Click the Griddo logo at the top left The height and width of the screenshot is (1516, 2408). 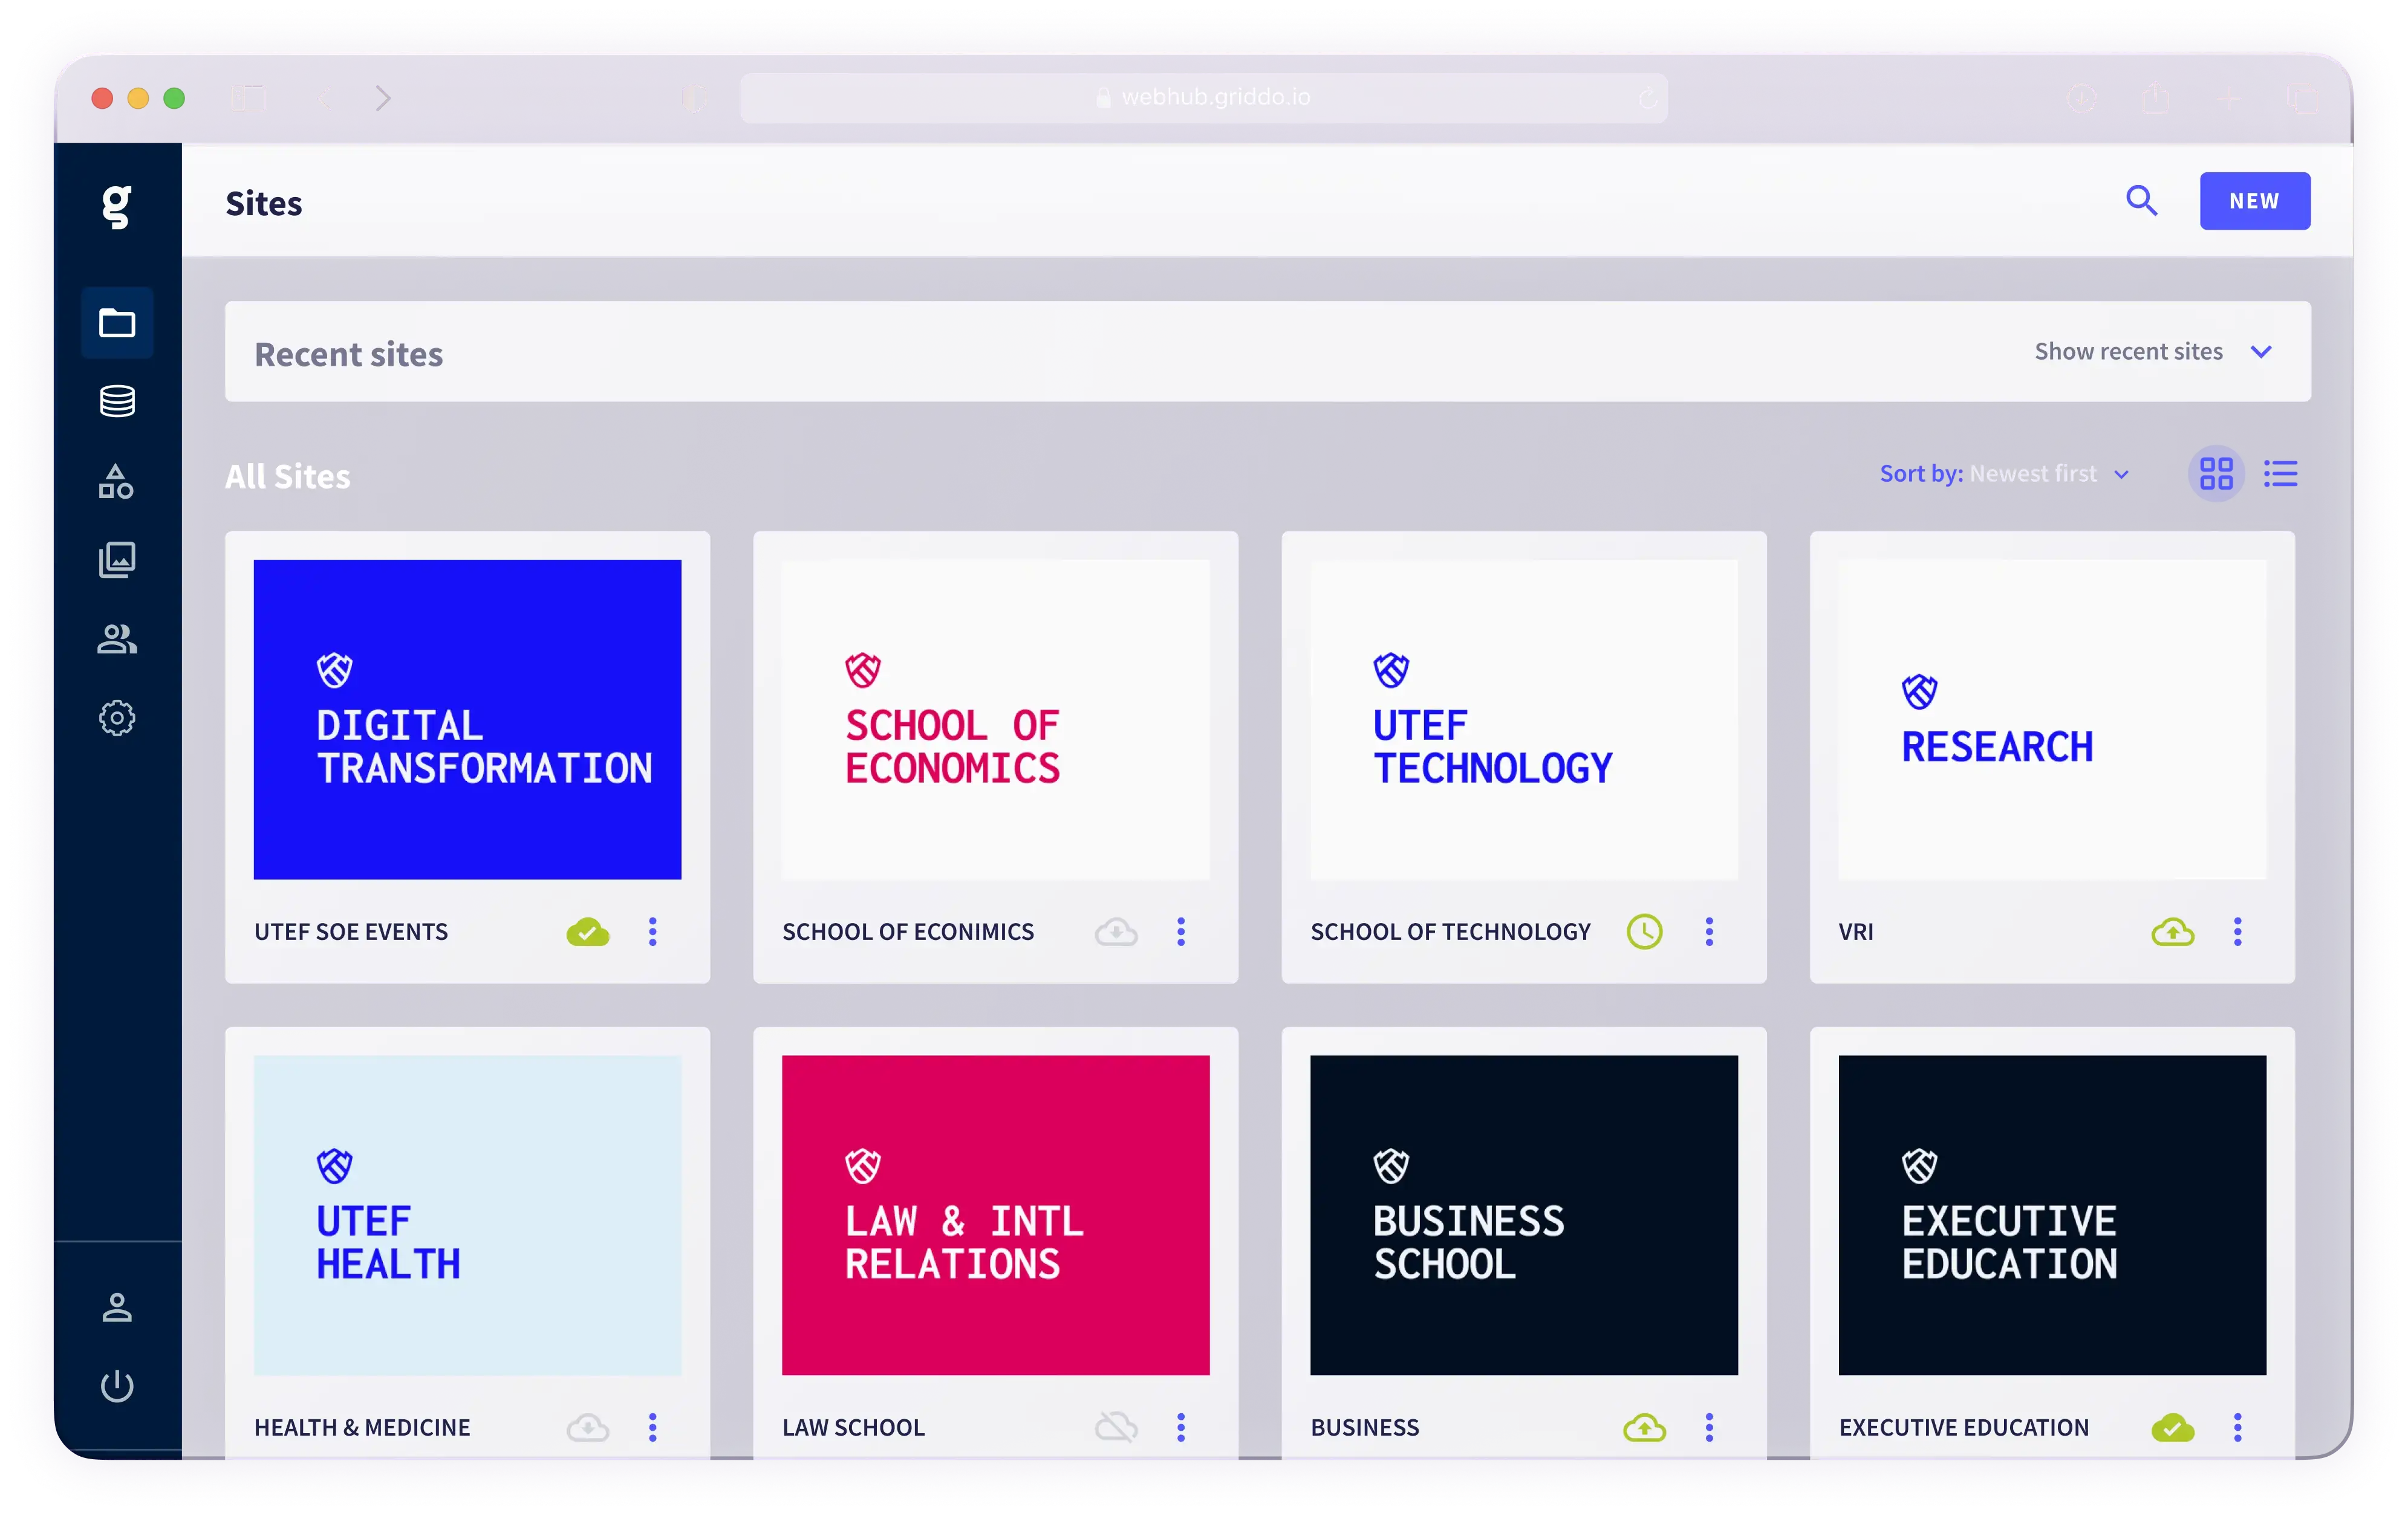[x=117, y=207]
